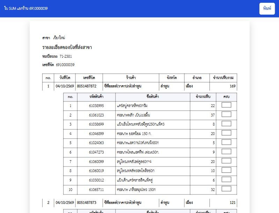Click the ครบ column header of first bill
Viewport: 279px width, 213px height.
pyautogui.click(x=226, y=97)
